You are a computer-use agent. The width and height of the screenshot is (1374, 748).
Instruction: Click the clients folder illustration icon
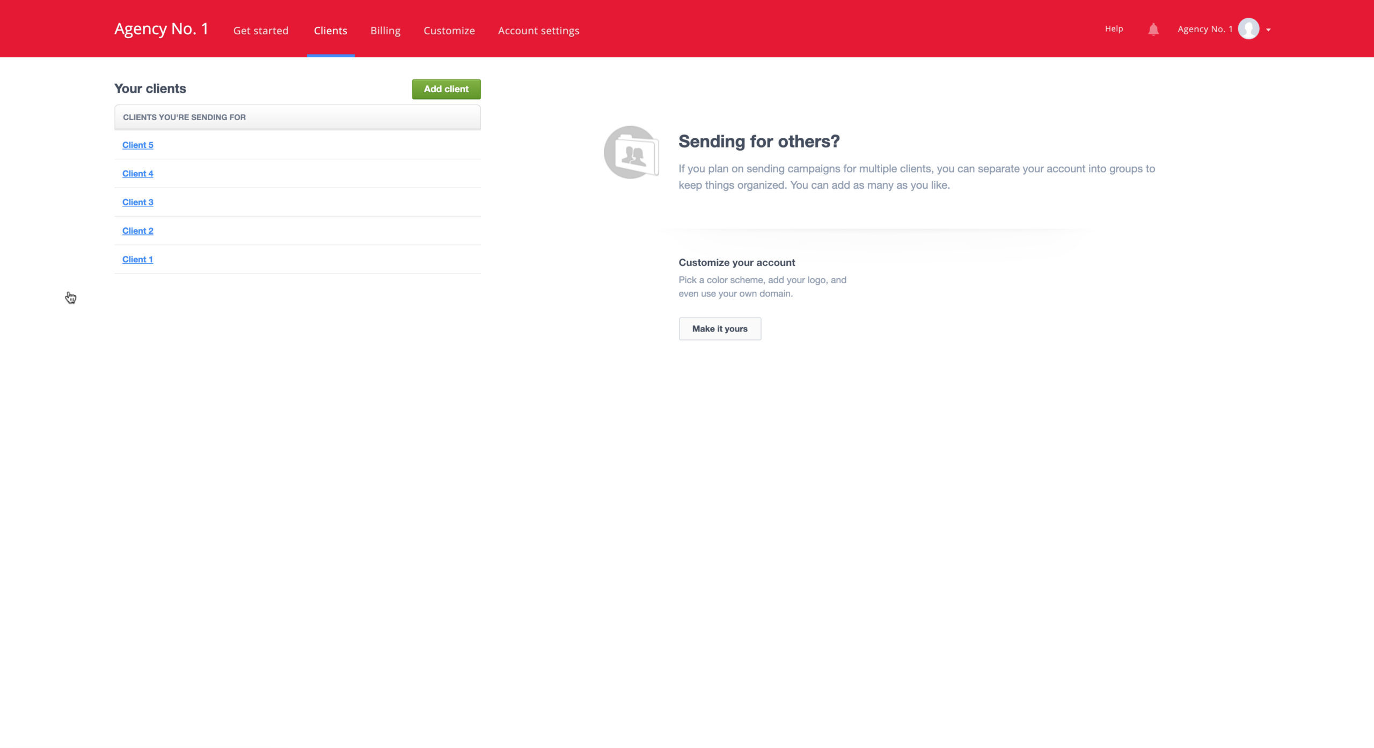[x=631, y=152]
